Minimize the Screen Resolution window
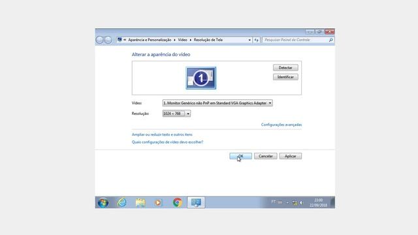This screenshot has width=418, height=235. pyautogui.click(x=310, y=32)
